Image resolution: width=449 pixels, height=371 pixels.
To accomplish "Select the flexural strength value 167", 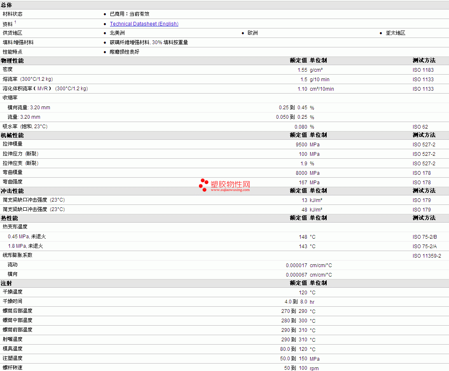I will tap(303, 183).
